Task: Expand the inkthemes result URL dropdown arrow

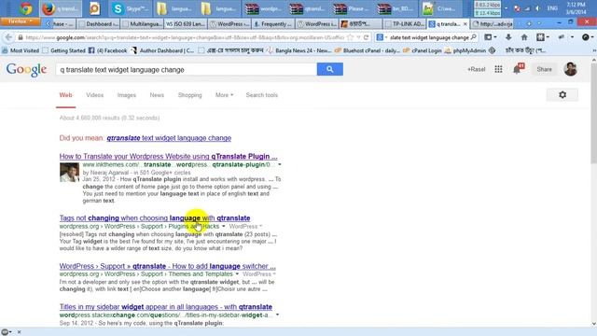Action: pyautogui.click(x=280, y=164)
